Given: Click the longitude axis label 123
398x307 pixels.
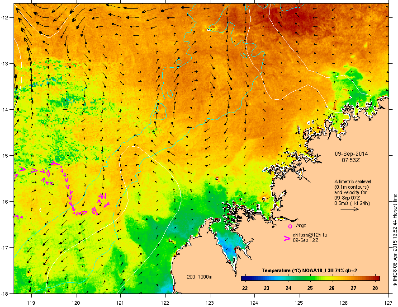Looking at the screenshot, I should coord(210,302).
